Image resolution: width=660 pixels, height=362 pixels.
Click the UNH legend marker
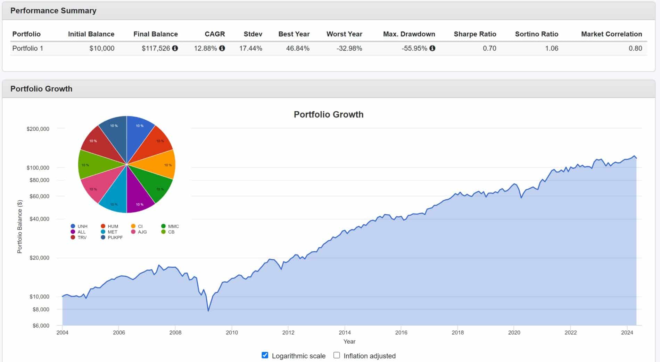(x=73, y=226)
